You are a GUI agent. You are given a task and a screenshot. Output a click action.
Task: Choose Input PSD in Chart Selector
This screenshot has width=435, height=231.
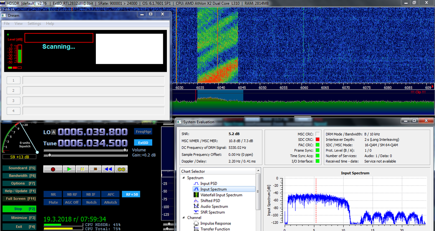(x=209, y=183)
